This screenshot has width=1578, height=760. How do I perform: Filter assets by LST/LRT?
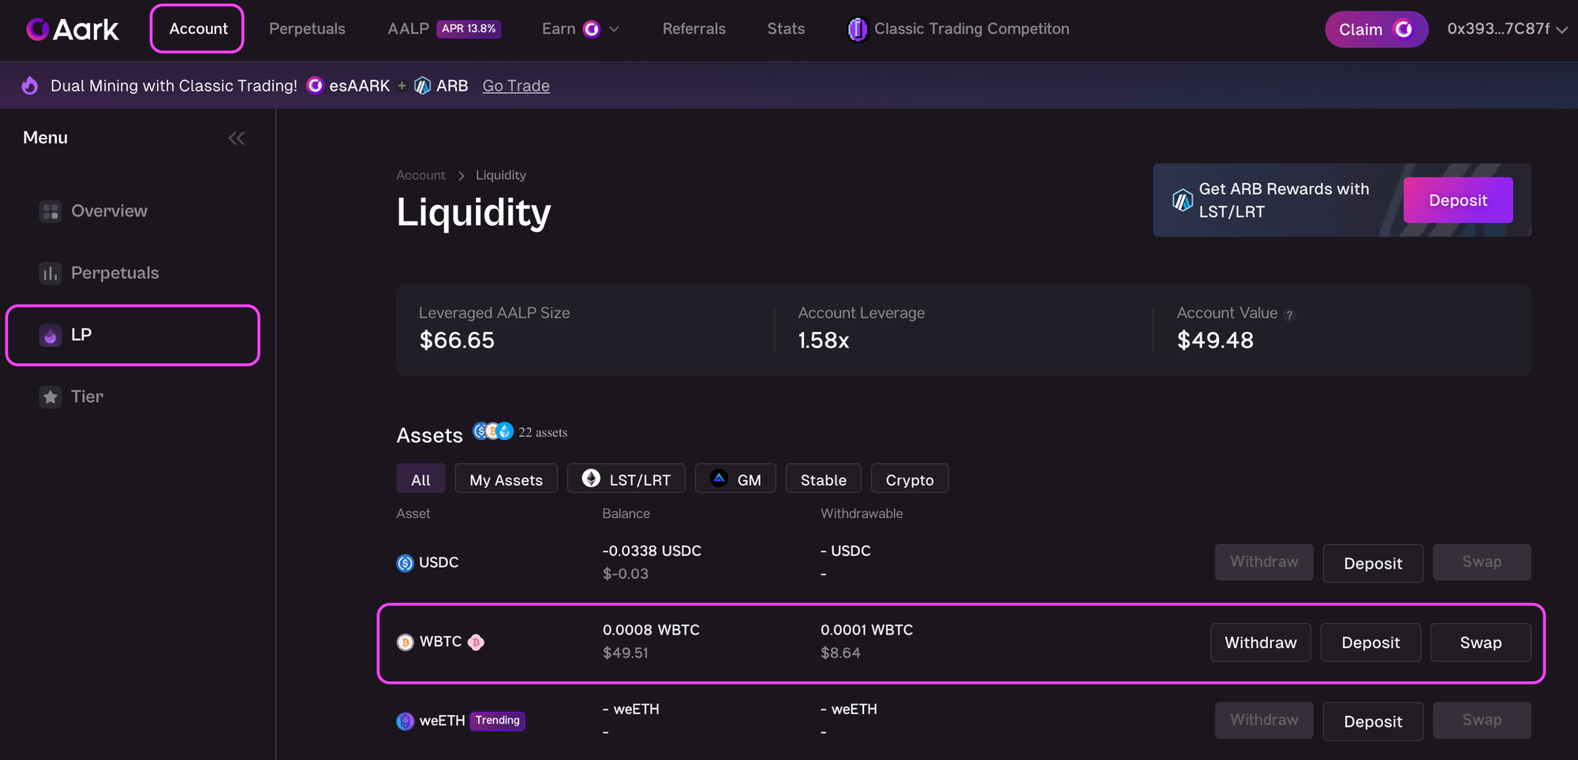pyautogui.click(x=626, y=479)
